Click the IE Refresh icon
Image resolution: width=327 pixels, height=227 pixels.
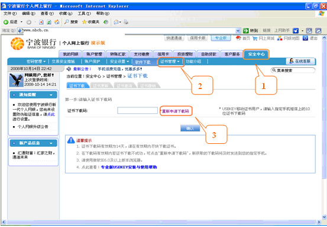pos(49,22)
